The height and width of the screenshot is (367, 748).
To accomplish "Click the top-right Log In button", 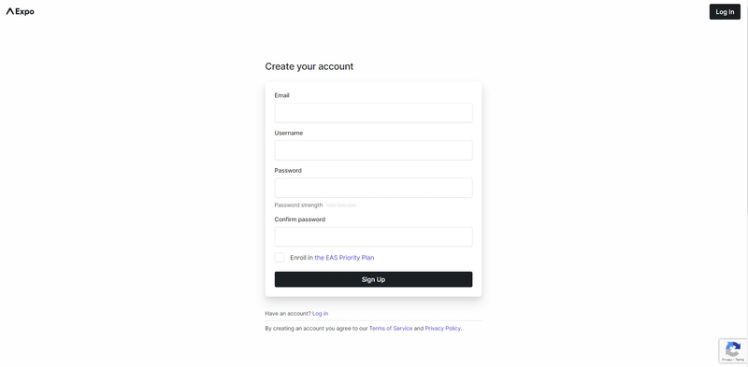I will (725, 12).
